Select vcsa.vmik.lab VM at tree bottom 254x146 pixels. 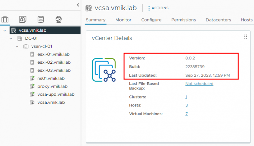(x=51, y=102)
